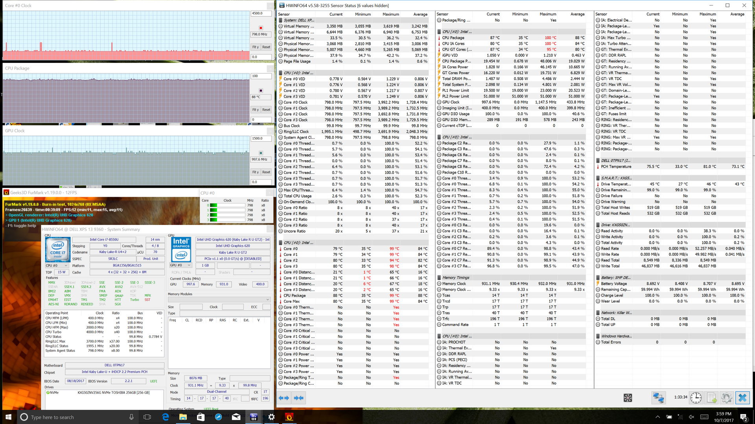Viewport: 755px width, 424px height.
Task: Click the log file spreadsheet icon
Action: 712,398
